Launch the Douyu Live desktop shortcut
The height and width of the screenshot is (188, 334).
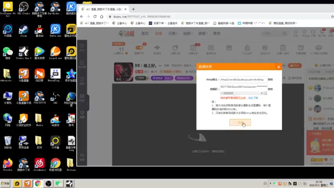pos(24,75)
